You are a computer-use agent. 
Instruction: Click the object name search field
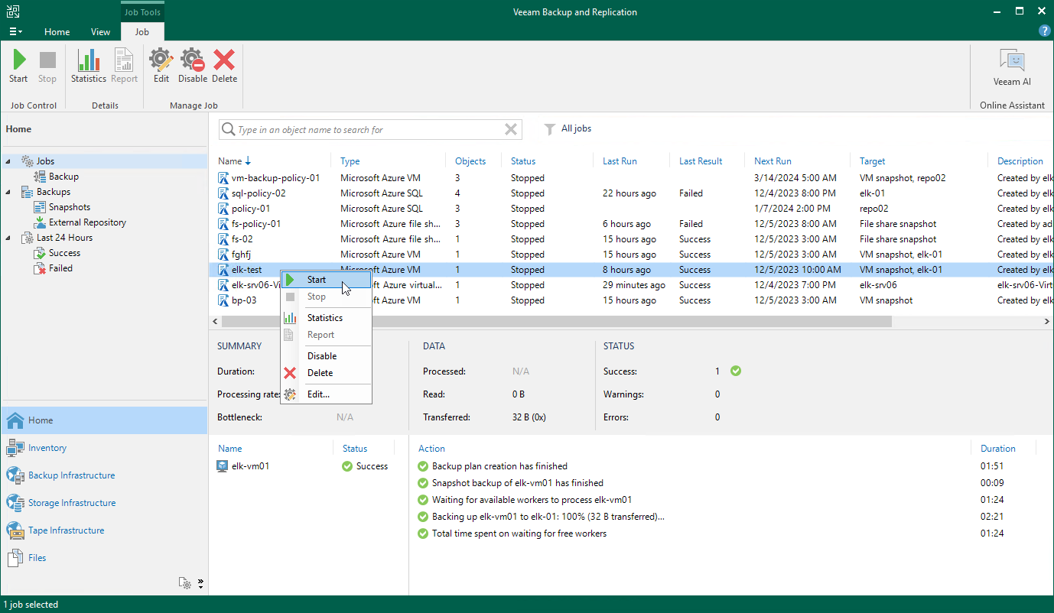[369, 130]
